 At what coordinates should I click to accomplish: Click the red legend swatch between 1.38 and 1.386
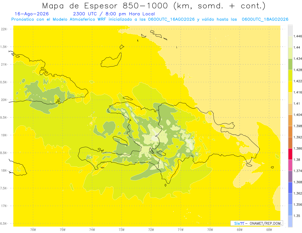tap(290, 154)
